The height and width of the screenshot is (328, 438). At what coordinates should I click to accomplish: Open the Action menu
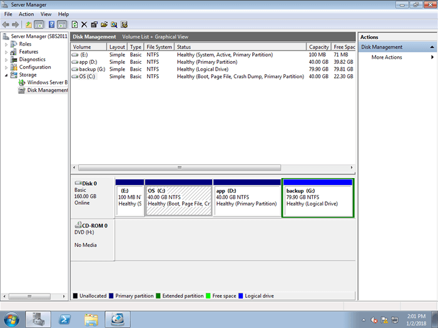[x=26, y=14]
